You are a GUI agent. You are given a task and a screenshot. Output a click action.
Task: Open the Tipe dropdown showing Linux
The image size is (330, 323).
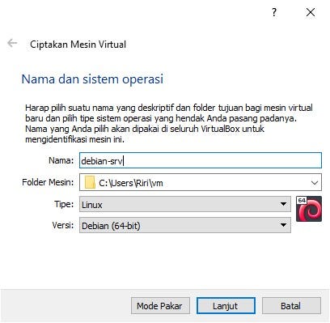click(185, 204)
